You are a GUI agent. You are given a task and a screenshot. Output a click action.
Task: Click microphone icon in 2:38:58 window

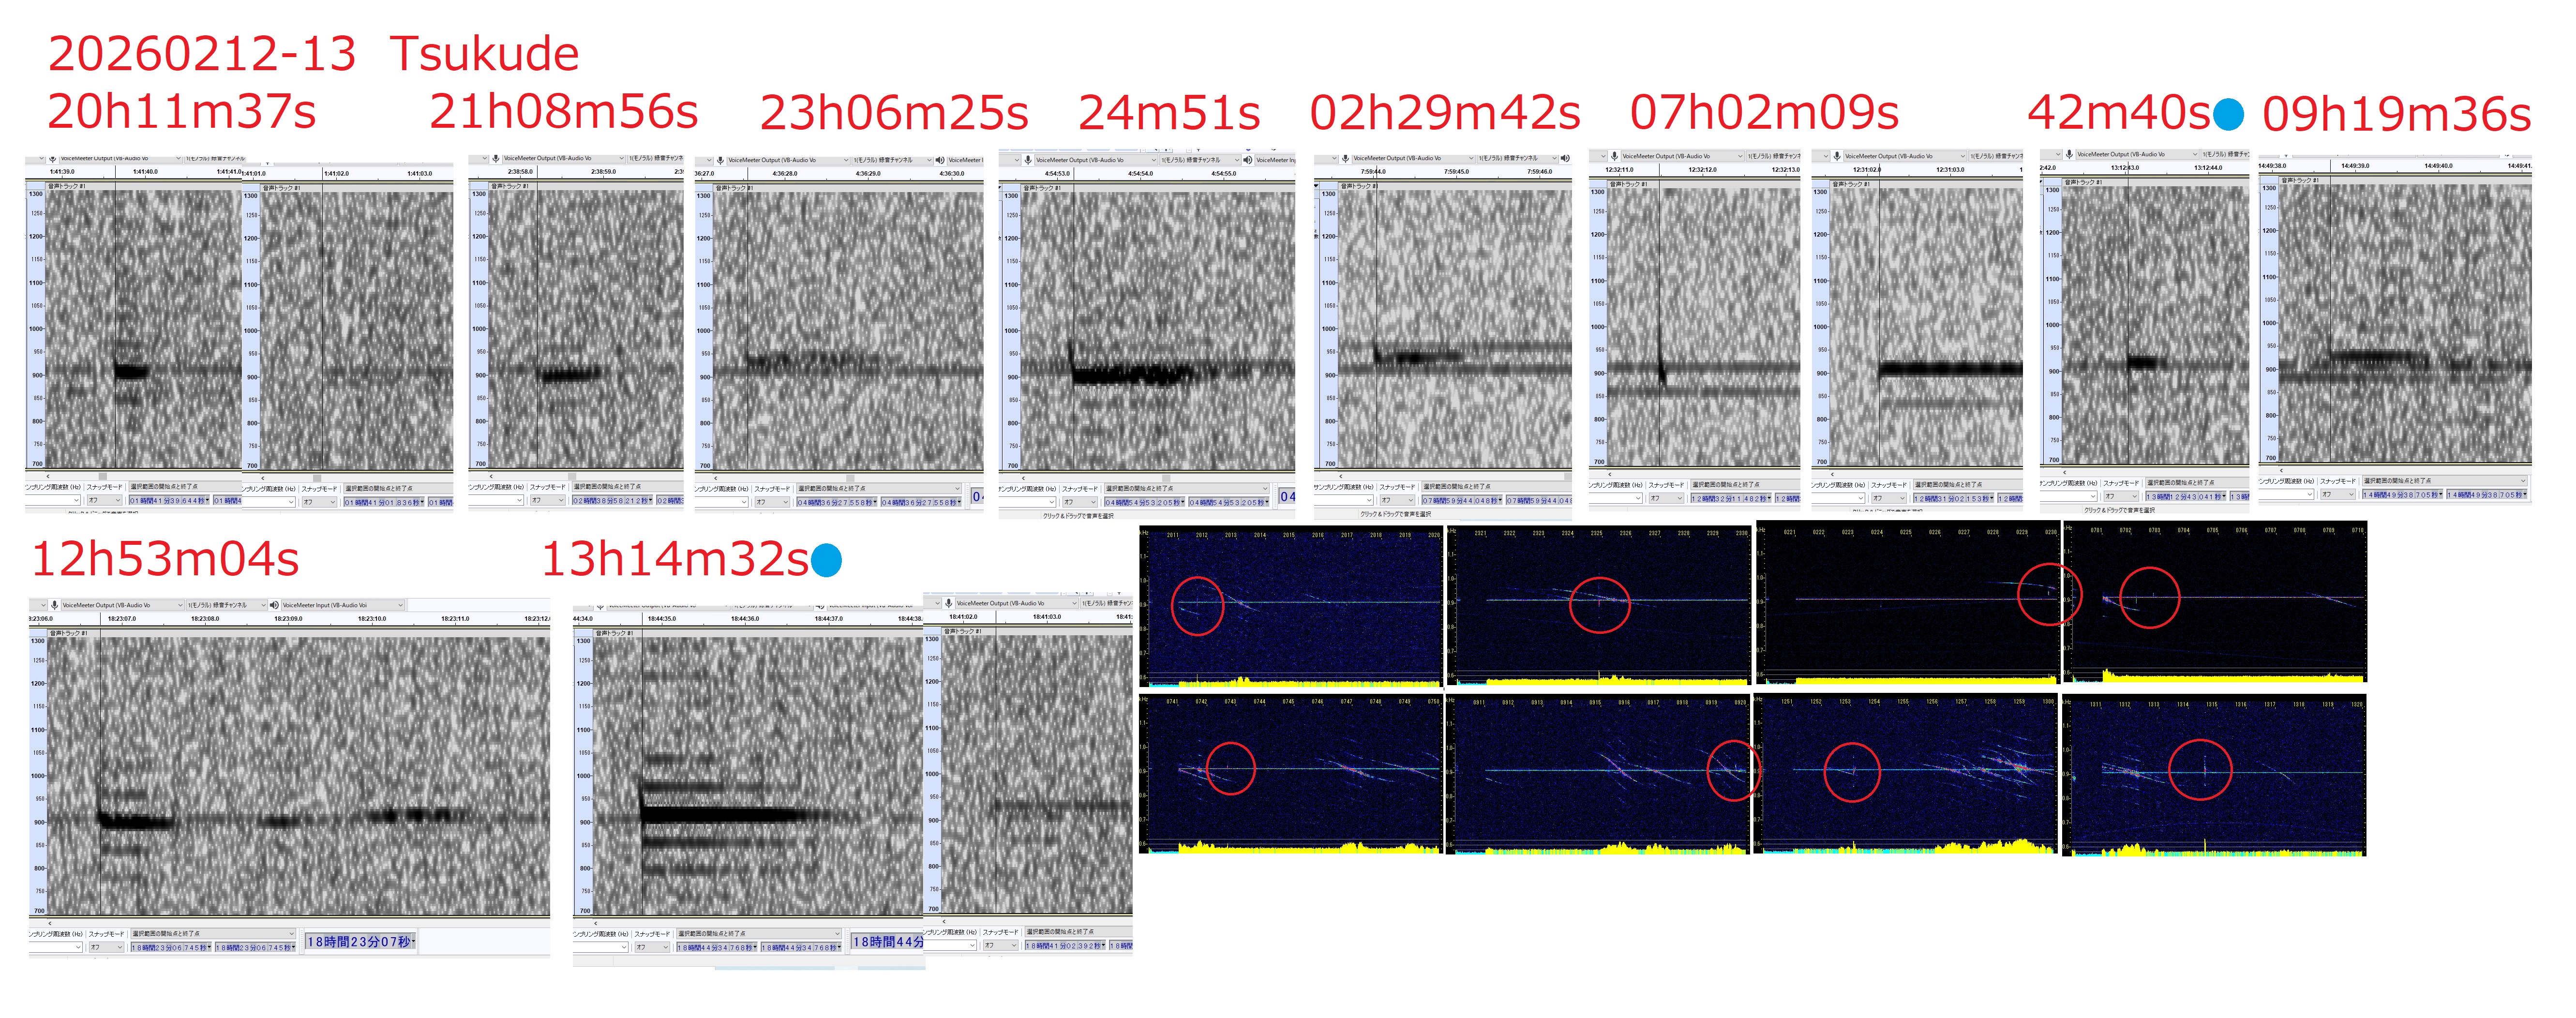(x=496, y=158)
